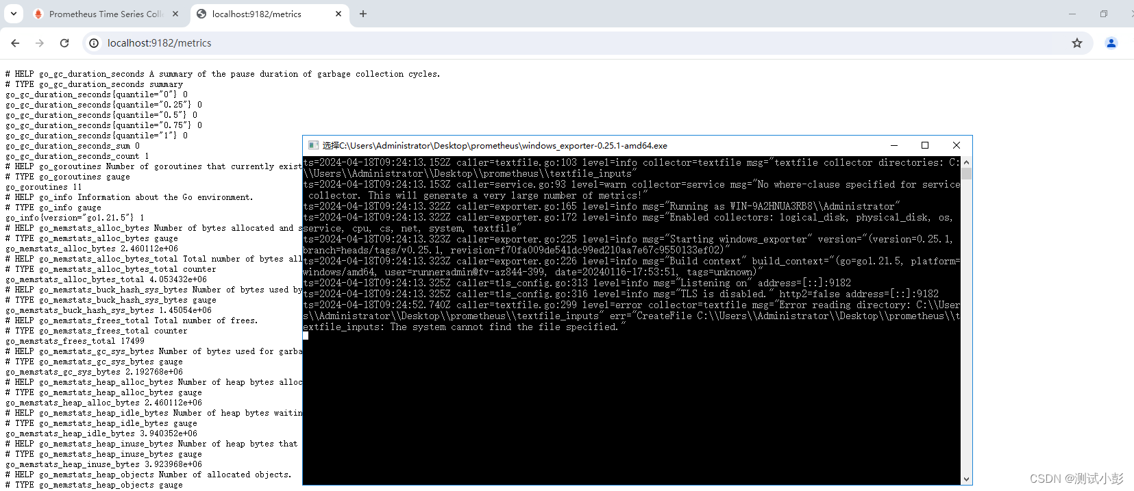Click 'go_memstats_frees_total 17499' line
The image size is (1134, 491).
(75, 341)
